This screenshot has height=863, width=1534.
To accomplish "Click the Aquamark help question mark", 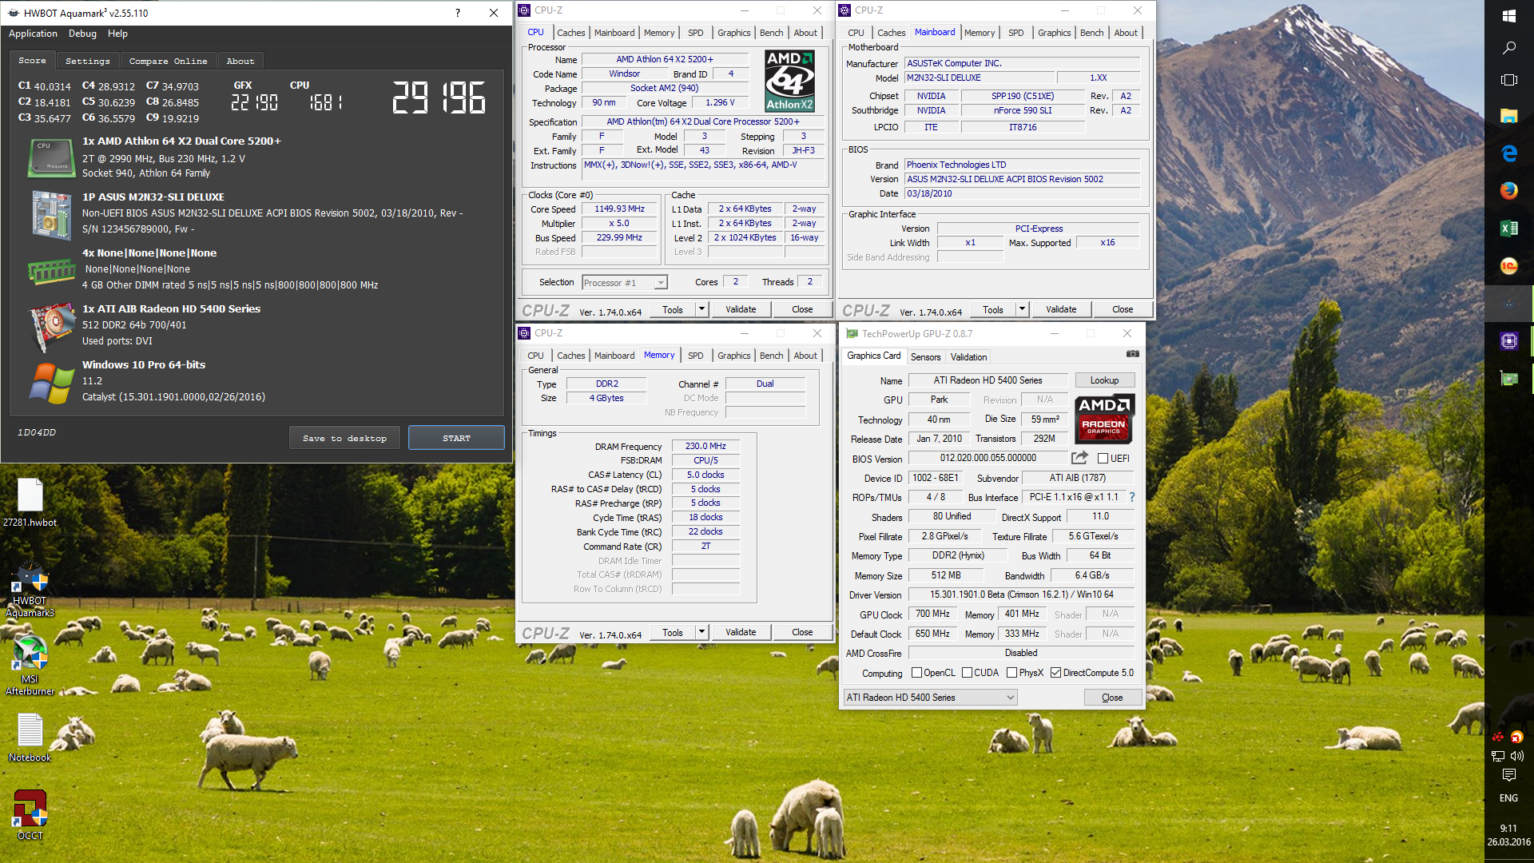I will coord(457,13).
